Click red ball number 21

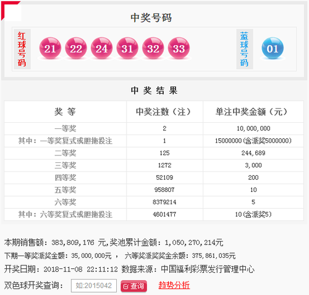50,48
